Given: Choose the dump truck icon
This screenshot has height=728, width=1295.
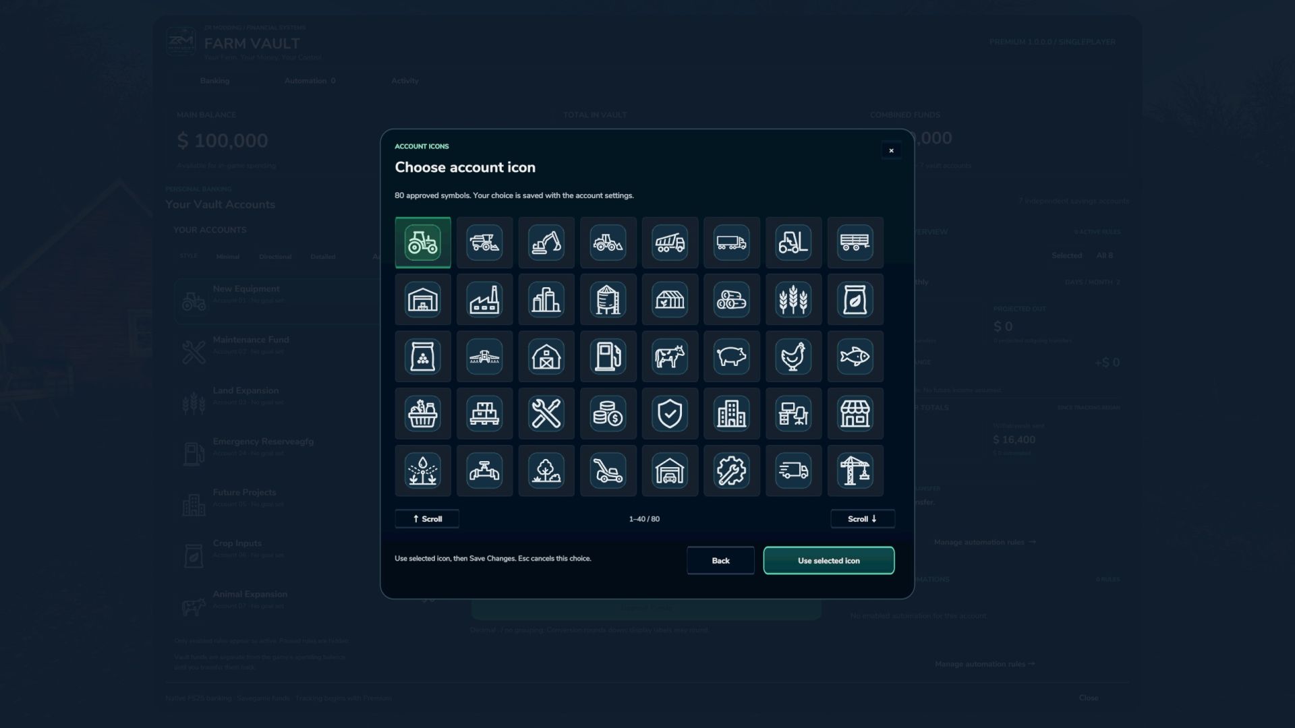Looking at the screenshot, I should [670, 243].
